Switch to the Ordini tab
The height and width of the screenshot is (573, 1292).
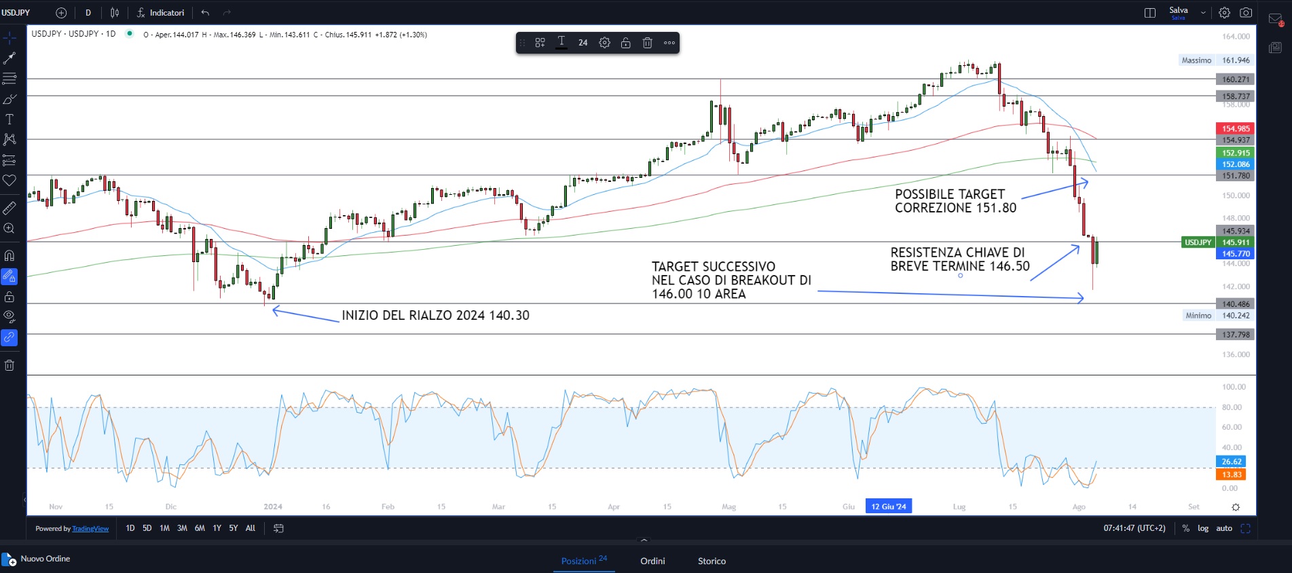click(x=652, y=561)
